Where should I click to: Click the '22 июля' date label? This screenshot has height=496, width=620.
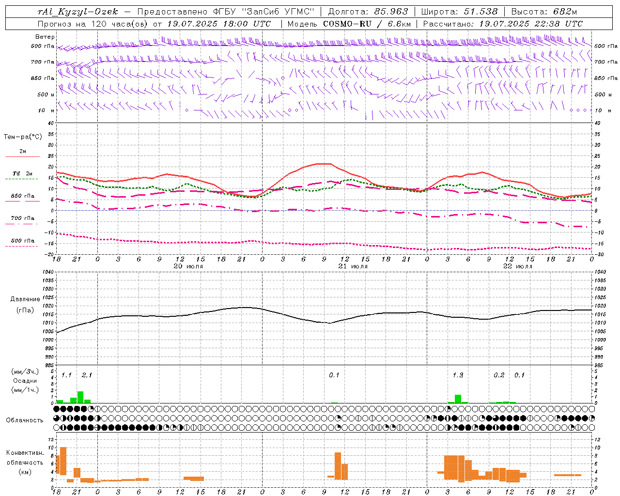tap(517, 266)
